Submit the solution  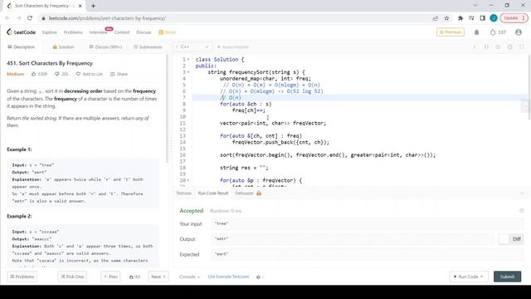[507, 277]
